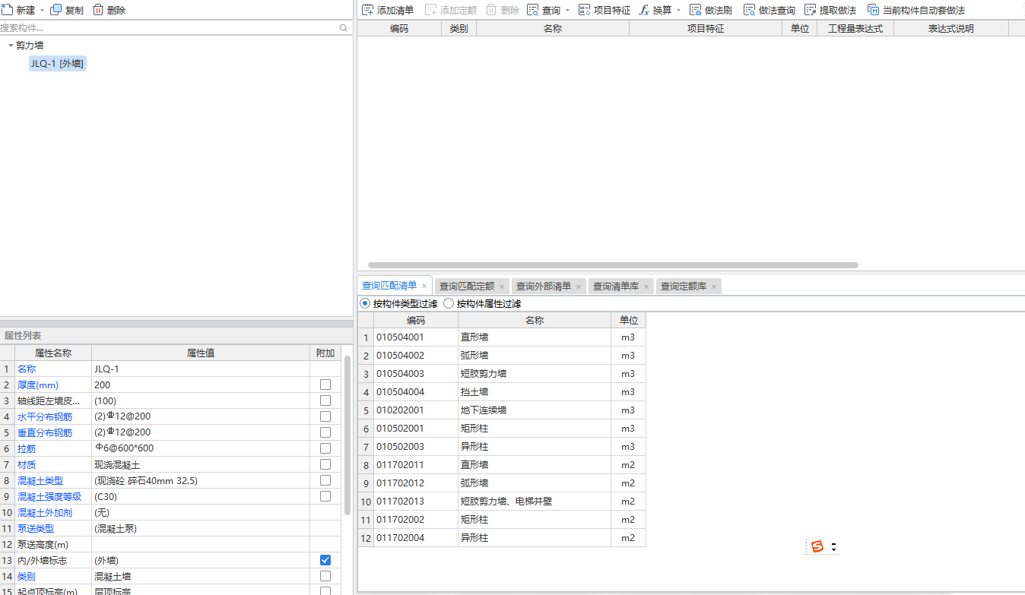Switch to the 查询匹配清单 tab
This screenshot has height=595, width=1025.
(389, 286)
